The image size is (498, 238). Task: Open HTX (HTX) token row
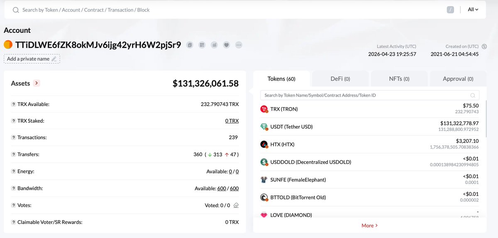coord(369,145)
